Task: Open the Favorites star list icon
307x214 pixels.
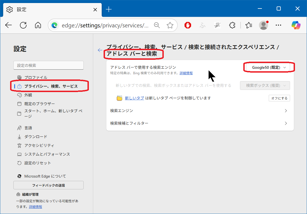Action: (248, 25)
